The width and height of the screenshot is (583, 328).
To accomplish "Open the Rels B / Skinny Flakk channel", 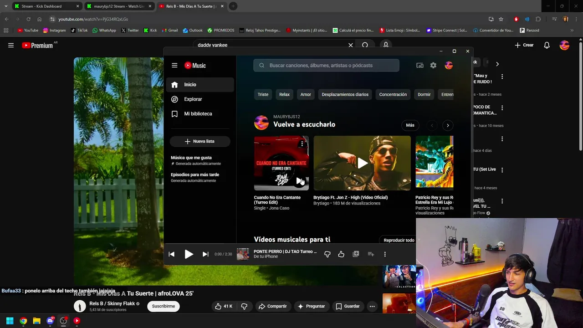I will click(112, 303).
